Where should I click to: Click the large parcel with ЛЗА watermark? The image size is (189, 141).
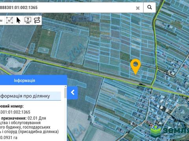pos(72,48)
